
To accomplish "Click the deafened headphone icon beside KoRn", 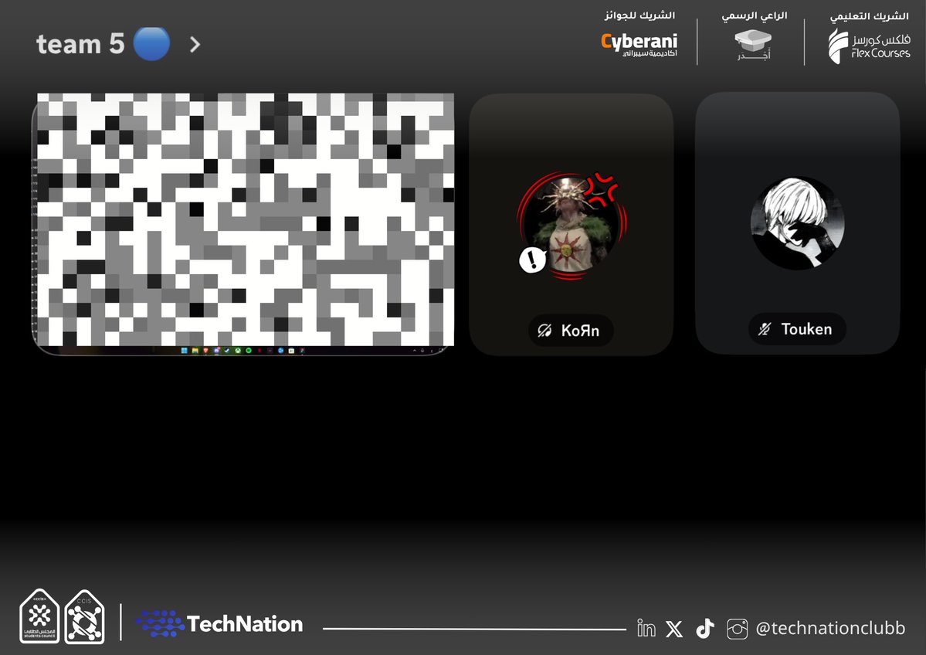I will point(544,330).
